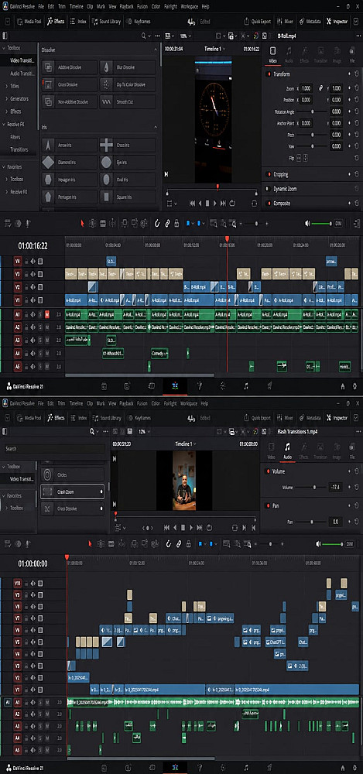Enable the Dynamic Zoom toggle
This screenshot has width=363, height=774.
(x=269, y=189)
